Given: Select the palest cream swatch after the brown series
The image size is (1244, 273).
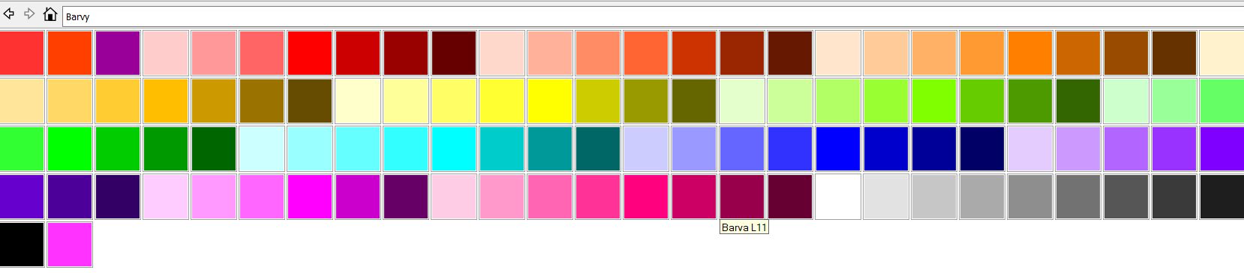Looking at the screenshot, I should [1221, 53].
